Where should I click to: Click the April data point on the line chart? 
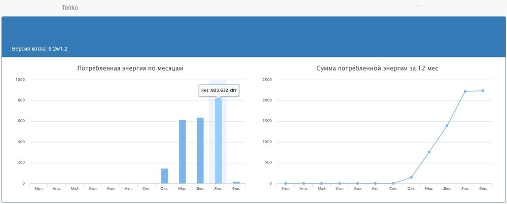pyautogui.click(x=304, y=183)
